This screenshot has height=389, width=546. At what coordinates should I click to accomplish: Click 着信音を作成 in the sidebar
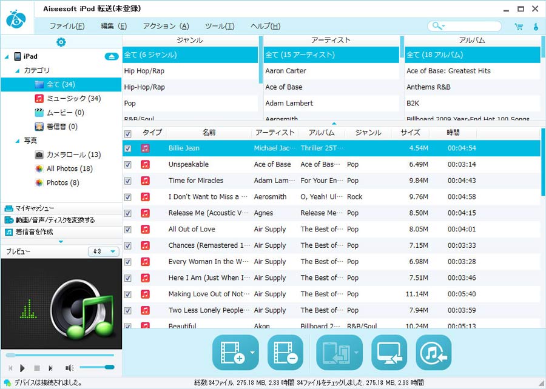point(34,232)
